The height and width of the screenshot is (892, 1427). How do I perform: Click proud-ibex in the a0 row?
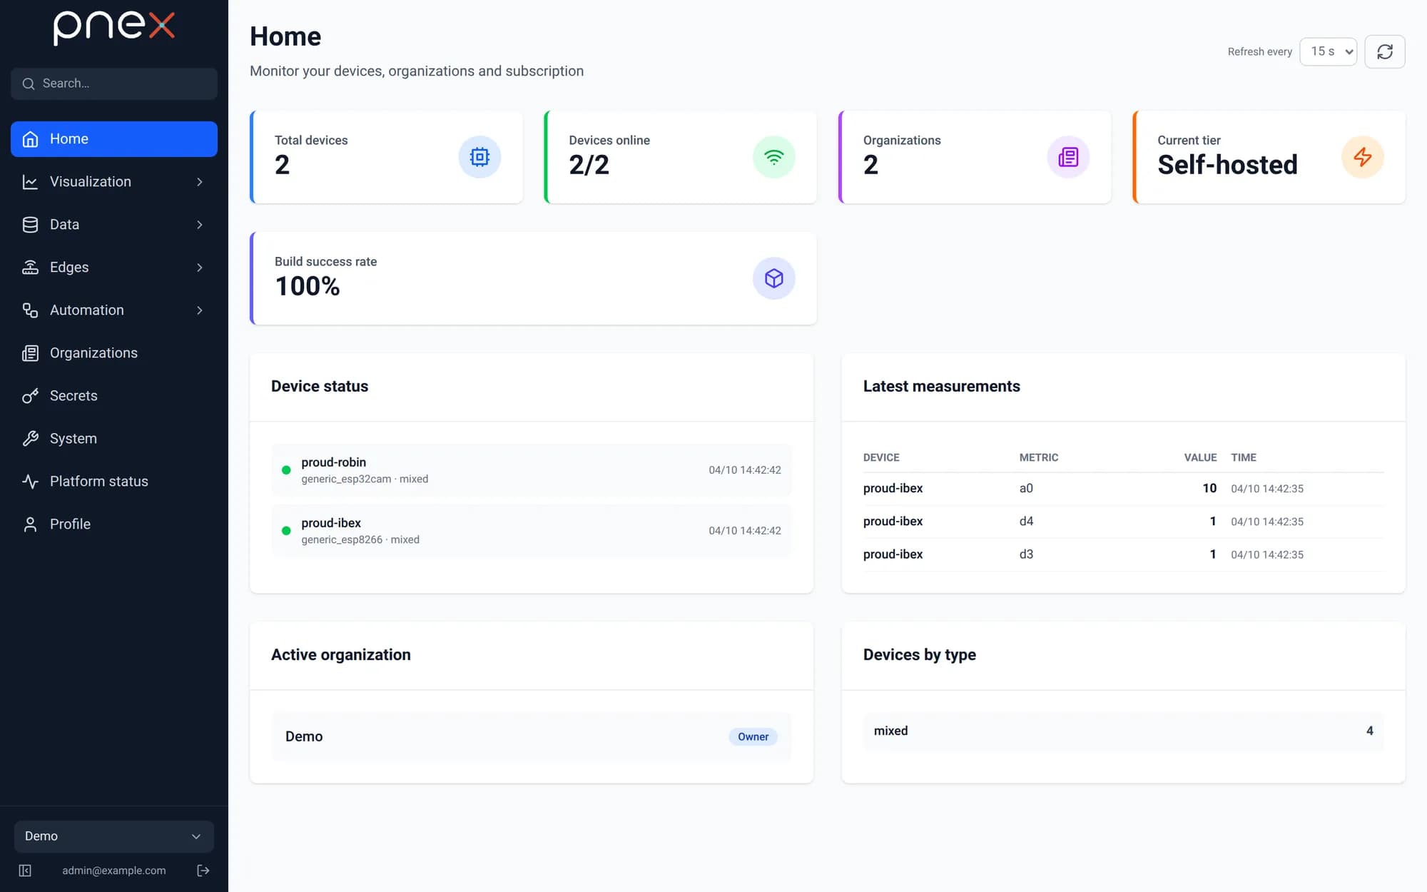893,489
